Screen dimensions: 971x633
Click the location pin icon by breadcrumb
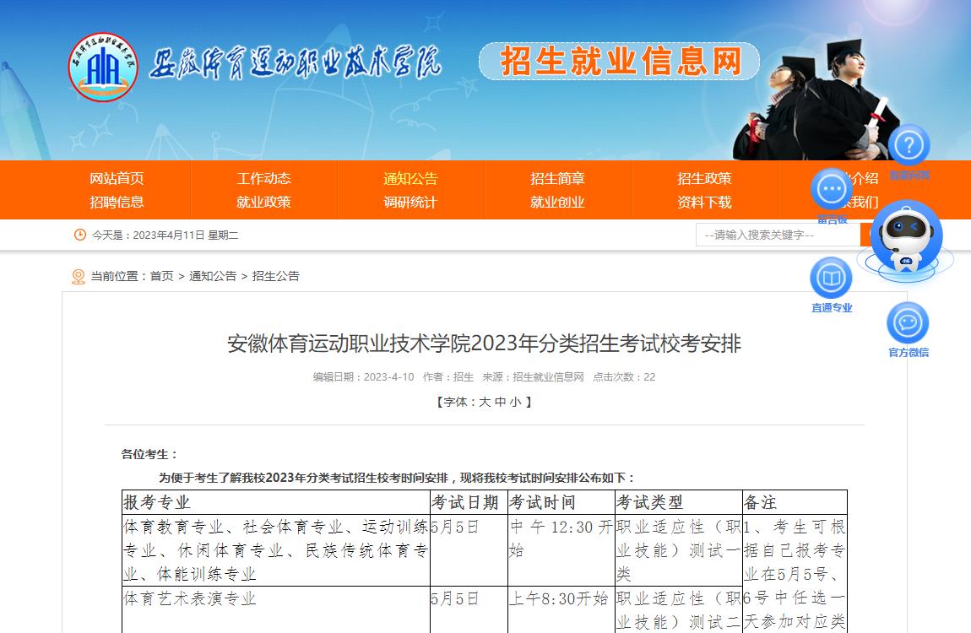click(79, 277)
